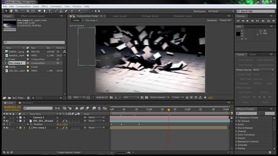Viewport: 278px width, 156px height.
Task: Toggle the composition viewer lock icon
Action: 74,16
